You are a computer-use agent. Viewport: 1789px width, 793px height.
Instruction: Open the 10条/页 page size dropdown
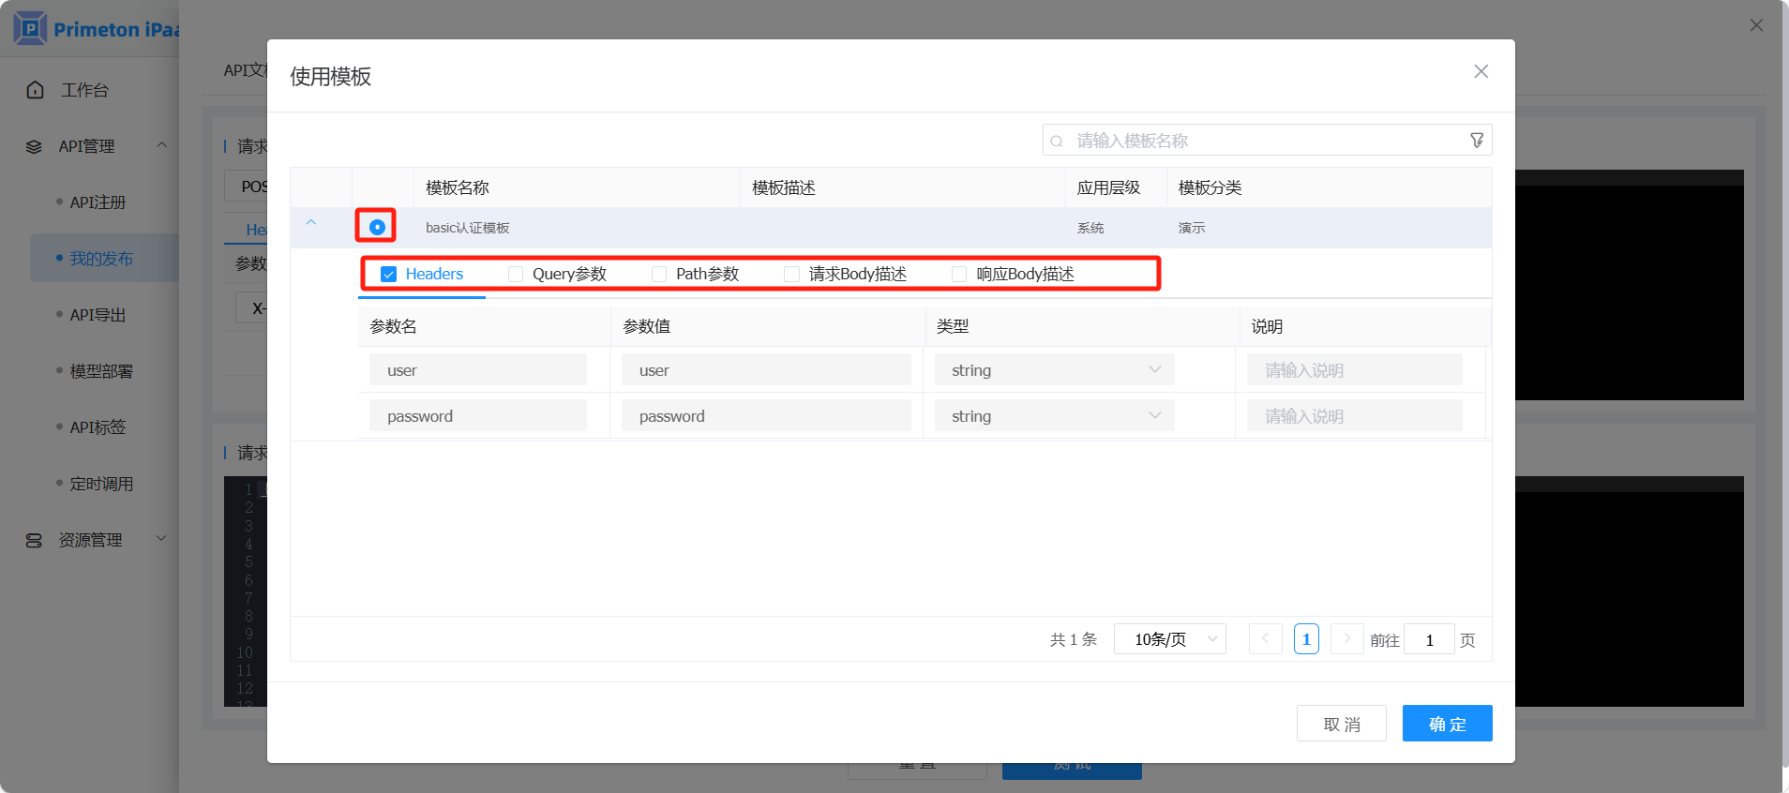tap(1169, 639)
